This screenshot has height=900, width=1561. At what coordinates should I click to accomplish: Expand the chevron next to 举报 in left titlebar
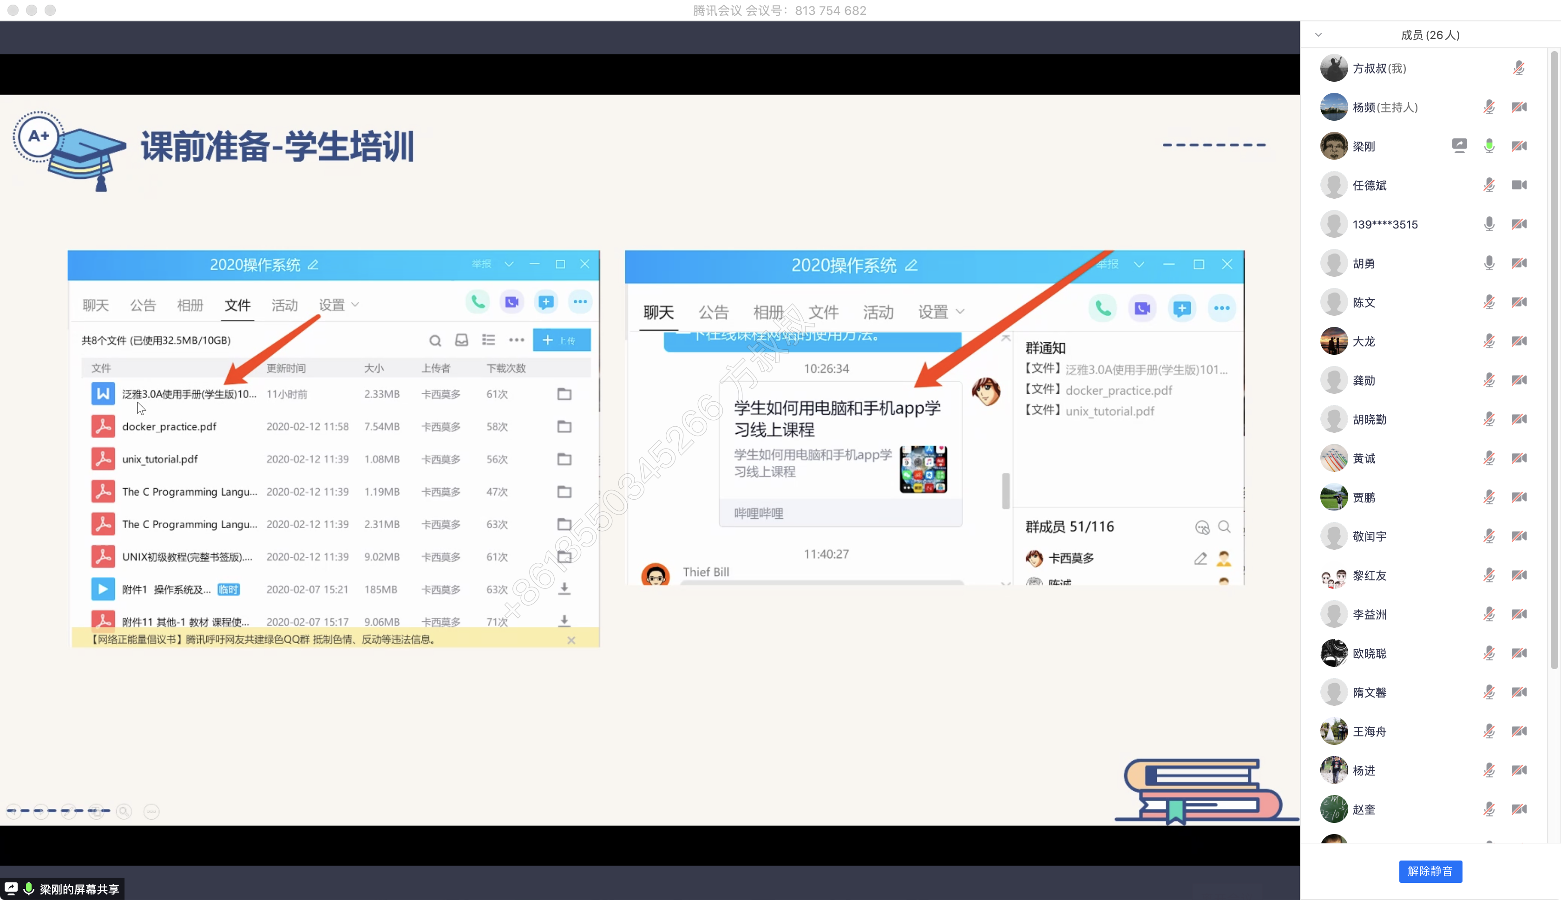(x=509, y=264)
